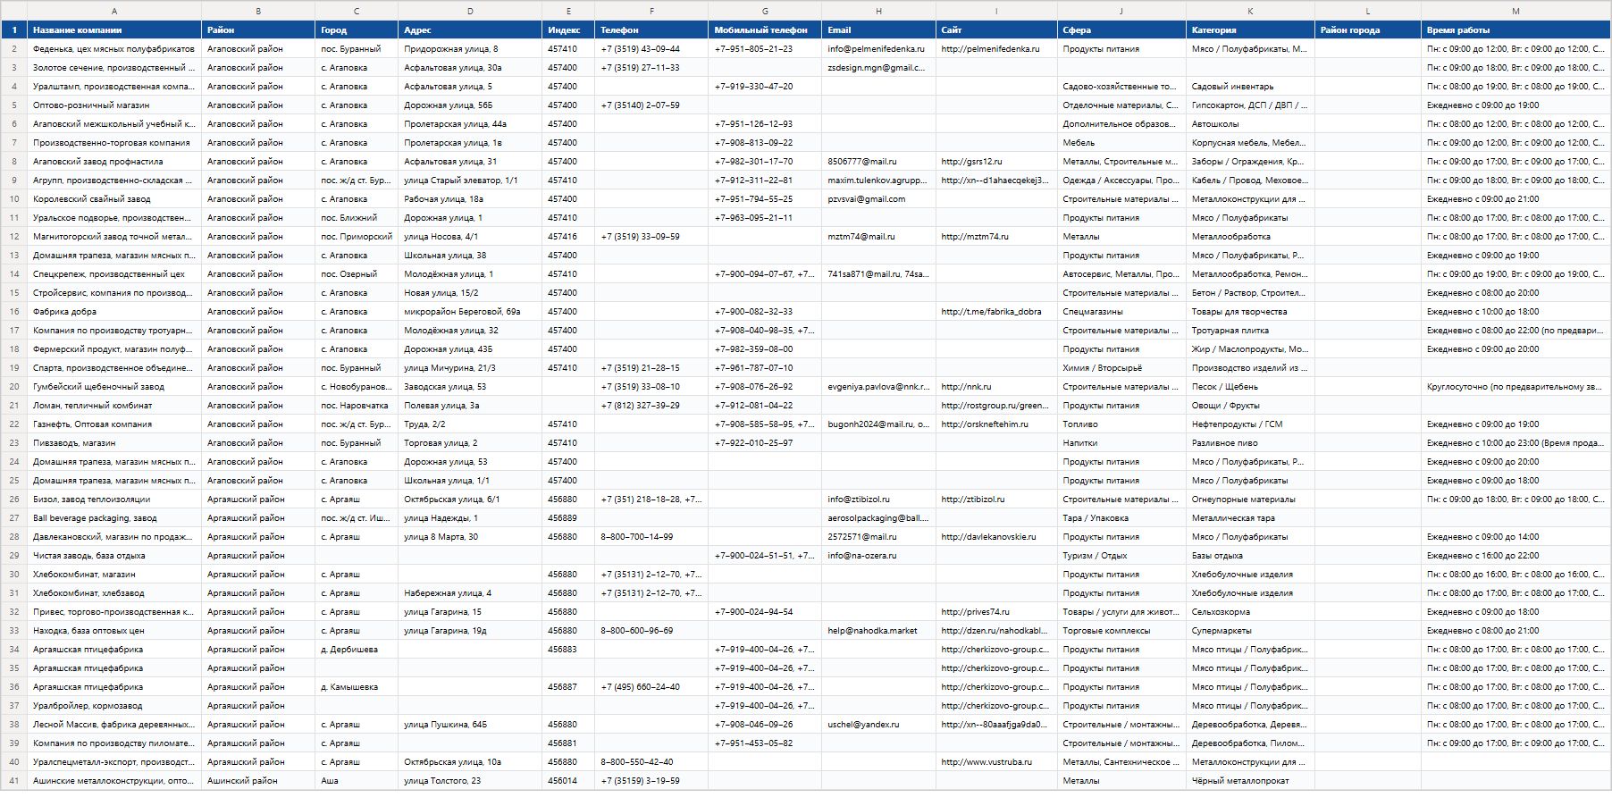Select the "Ашинский район" cell
This screenshot has height=806, width=1612.
click(258, 781)
